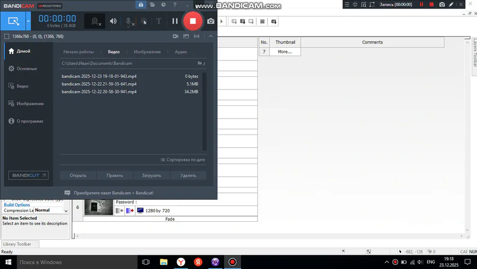Toggle the webcam overlay in Bandicam
The image size is (477, 269).
pyautogui.click(x=95, y=21)
